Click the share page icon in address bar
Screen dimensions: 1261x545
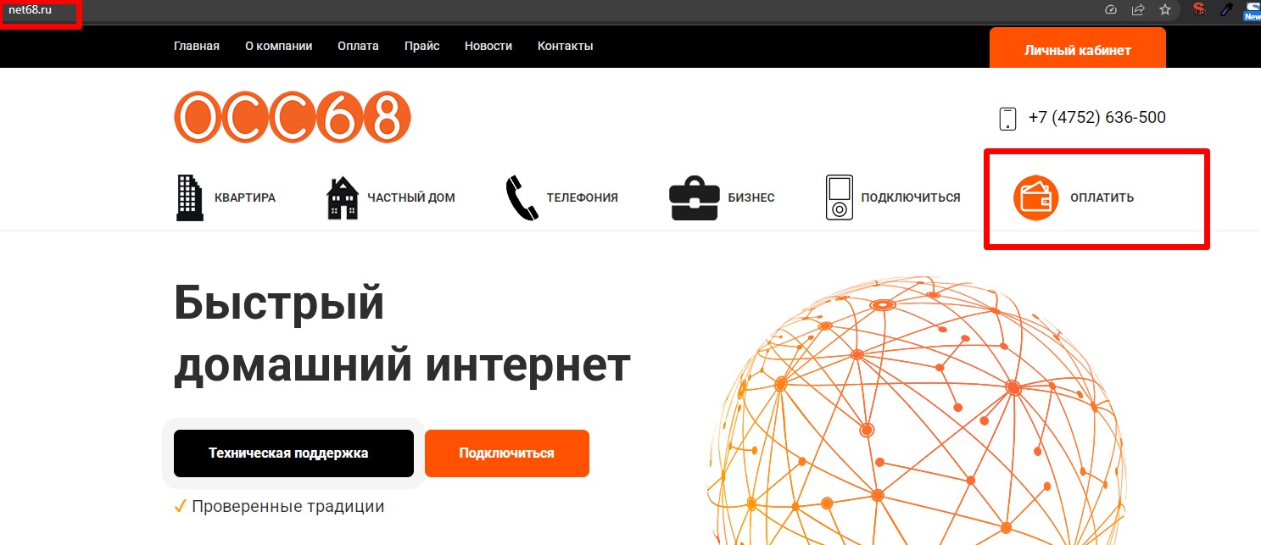pos(1138,10)
